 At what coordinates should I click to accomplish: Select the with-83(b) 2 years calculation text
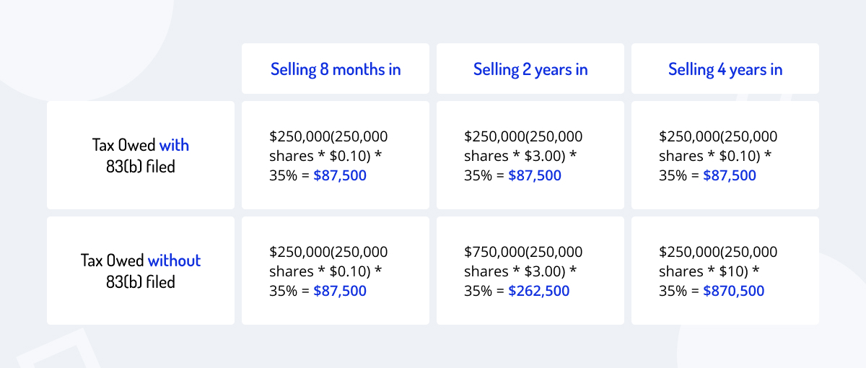coord(523,156)
